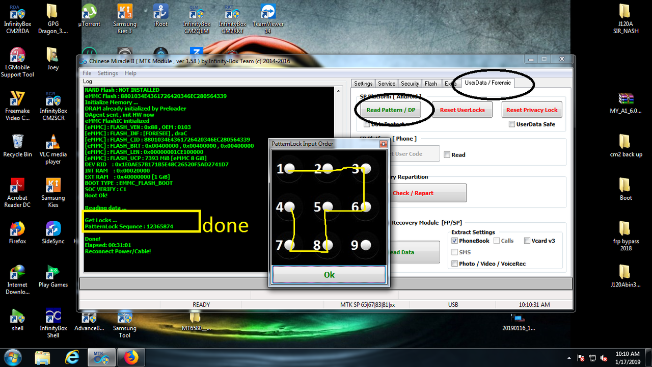
Task: Enable UserData Safe checkbox
Action: coord(512,124)
